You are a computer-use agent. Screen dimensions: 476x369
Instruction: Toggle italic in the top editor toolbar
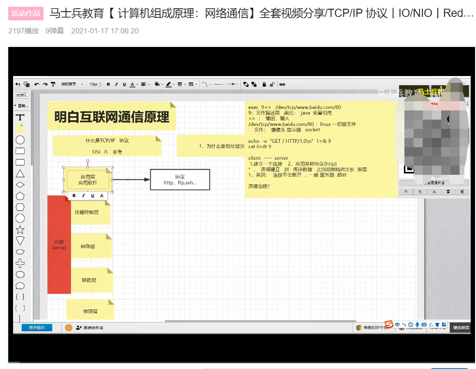tap(116, 84)
